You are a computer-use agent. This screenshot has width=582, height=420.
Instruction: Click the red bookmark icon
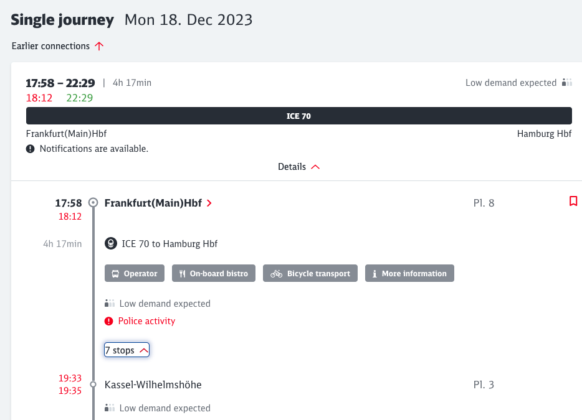(x=573, y=201)
